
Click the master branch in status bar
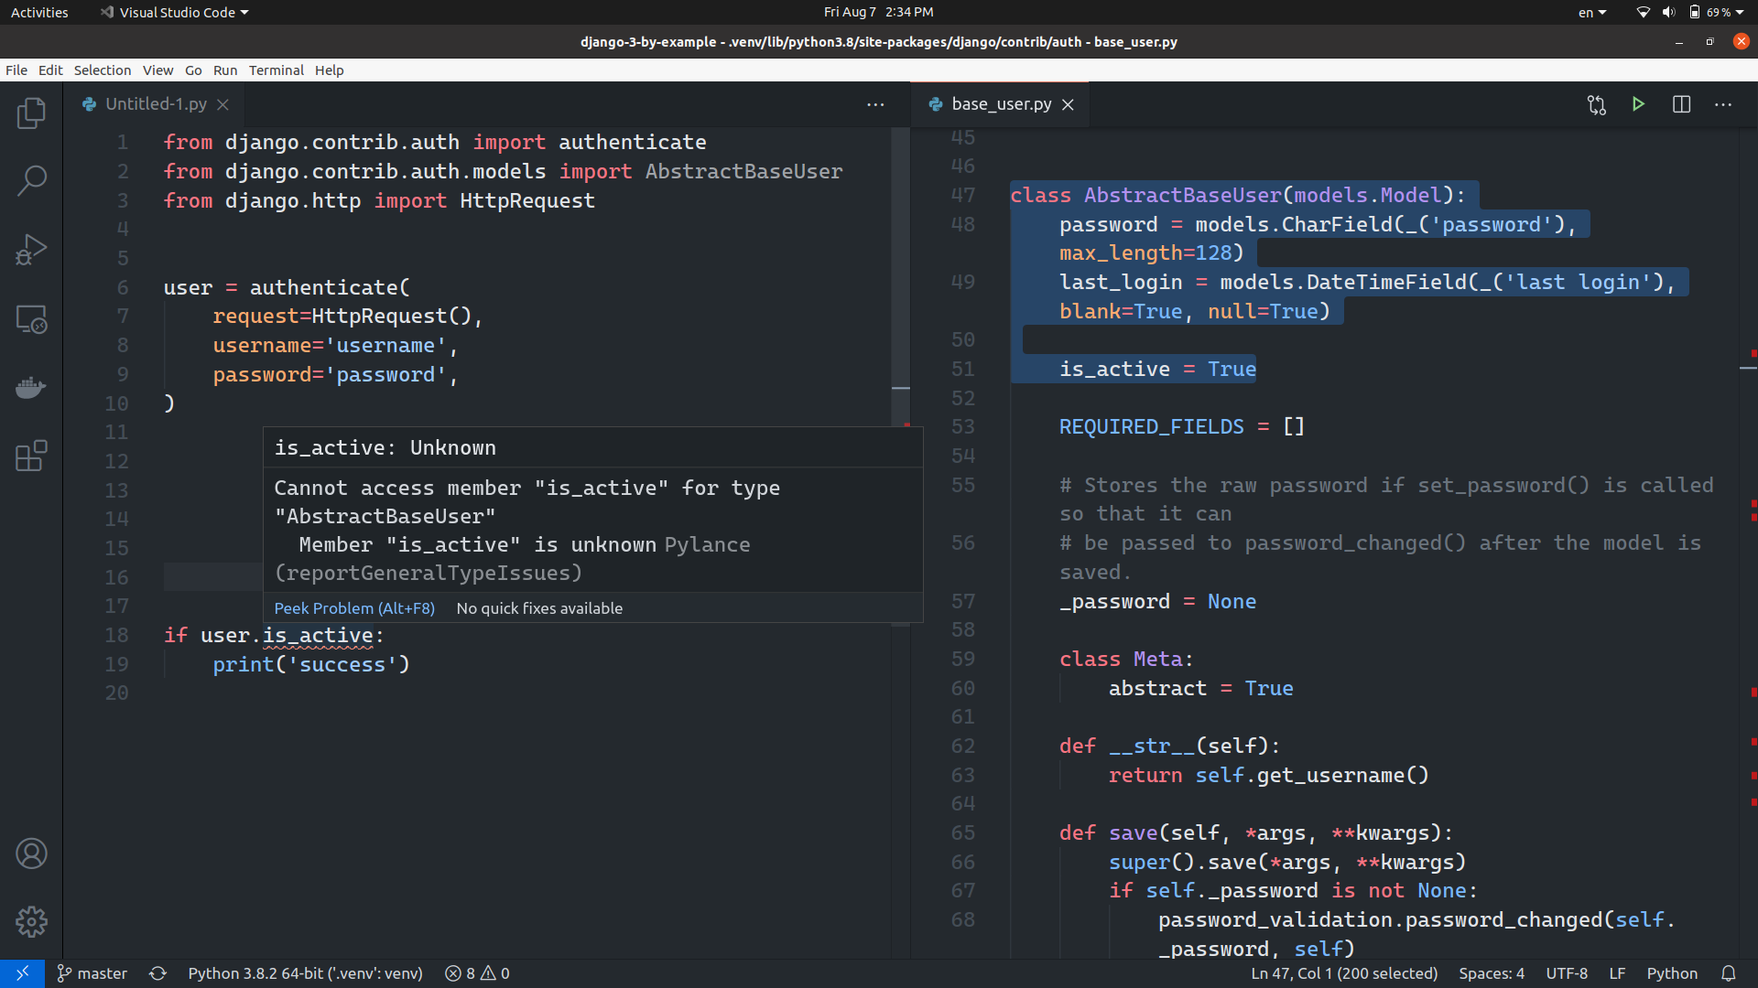pos(92,973)
